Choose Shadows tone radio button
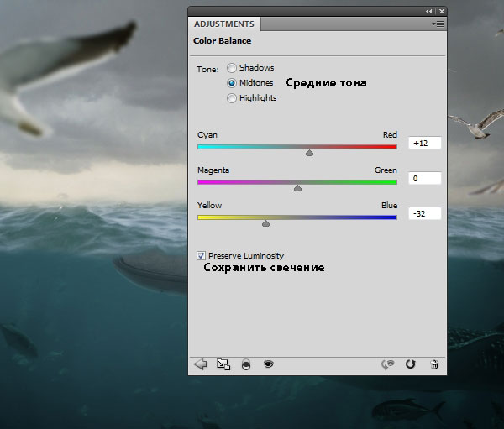504x429 pixels. pyautogui.click(x=232, y=68)
